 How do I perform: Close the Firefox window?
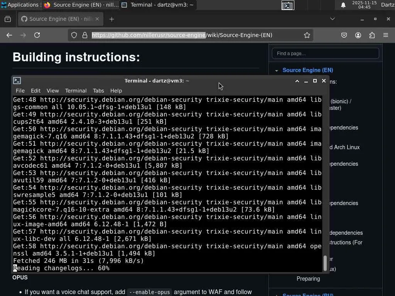click(388, 19)
